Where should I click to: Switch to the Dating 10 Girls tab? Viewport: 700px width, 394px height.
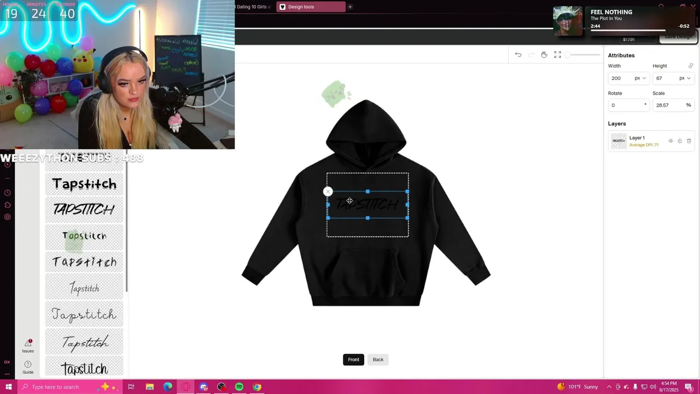click(x=254, y=7)
